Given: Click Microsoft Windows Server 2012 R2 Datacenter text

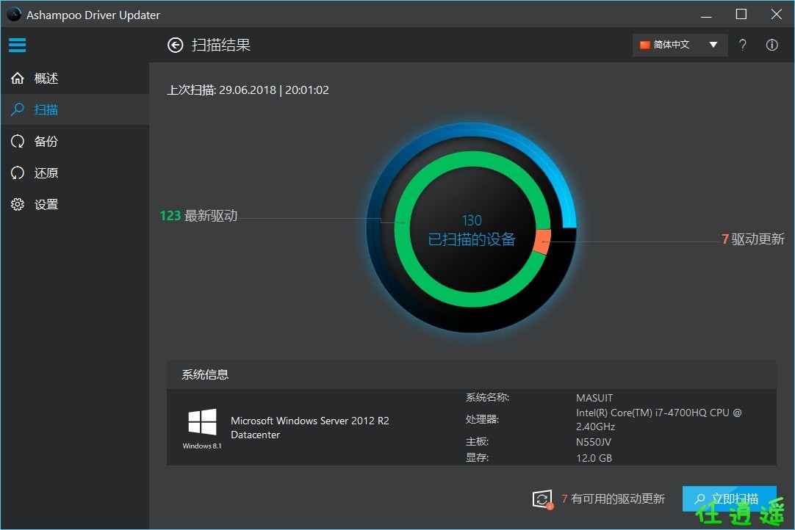Looking at the screenshot, I should 310,428.
